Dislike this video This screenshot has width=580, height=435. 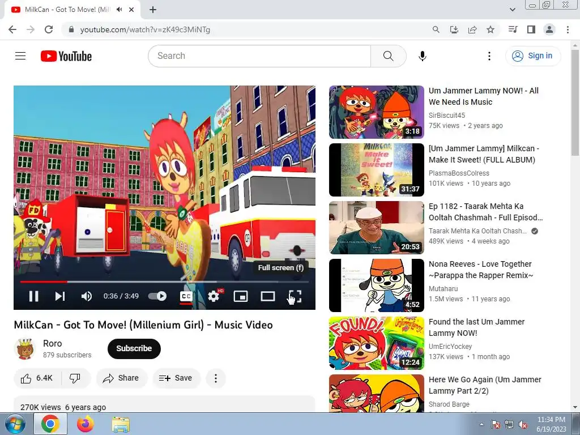[x=75, y=378]
